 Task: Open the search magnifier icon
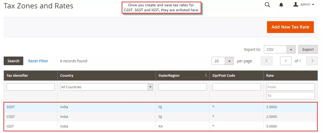pos(267,5)
